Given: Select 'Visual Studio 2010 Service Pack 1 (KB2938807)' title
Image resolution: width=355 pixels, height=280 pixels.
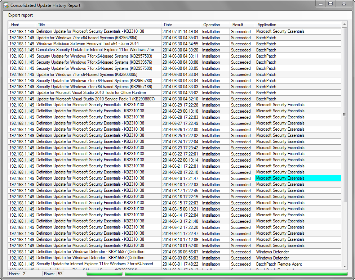Looking at the screenshot, I should pyautogui.click(x=98, y=99).
